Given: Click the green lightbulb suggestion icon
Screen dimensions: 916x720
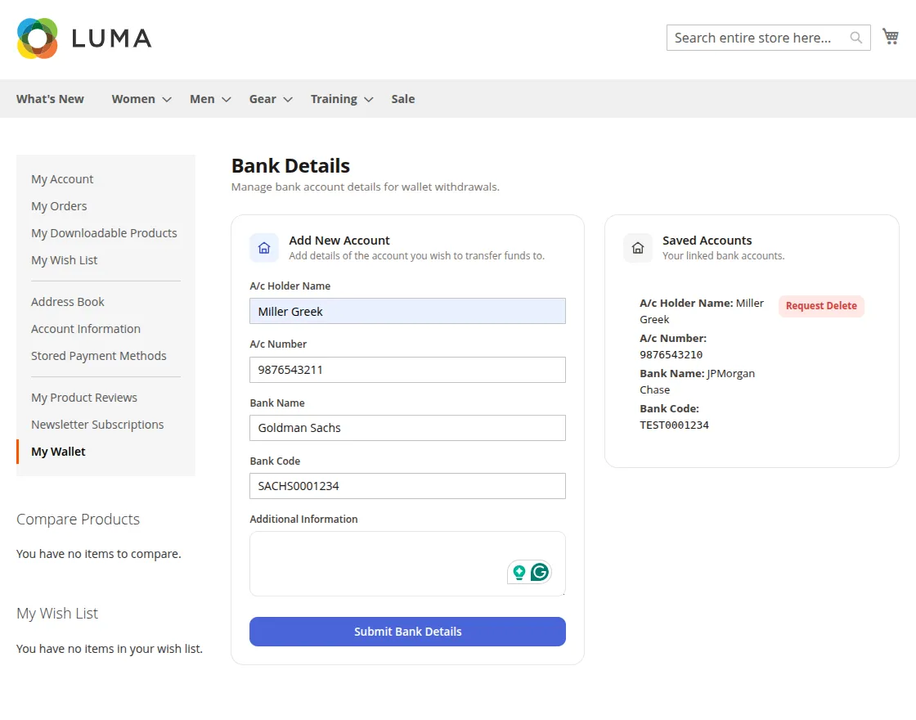Looking at the screenshot, I should coord(519,572).
